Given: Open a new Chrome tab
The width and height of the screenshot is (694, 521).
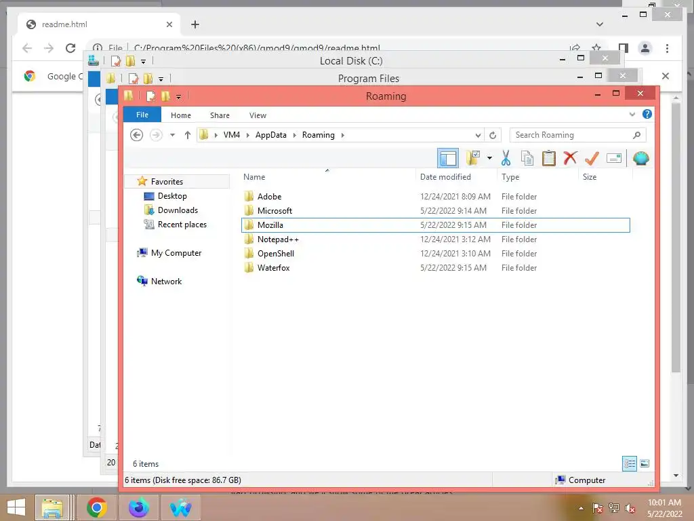Looking at the screenshot, I should click(x=195, y=24).
